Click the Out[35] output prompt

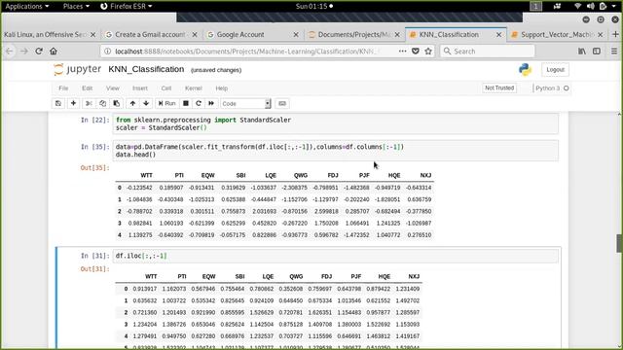click(x=94, y=168)
